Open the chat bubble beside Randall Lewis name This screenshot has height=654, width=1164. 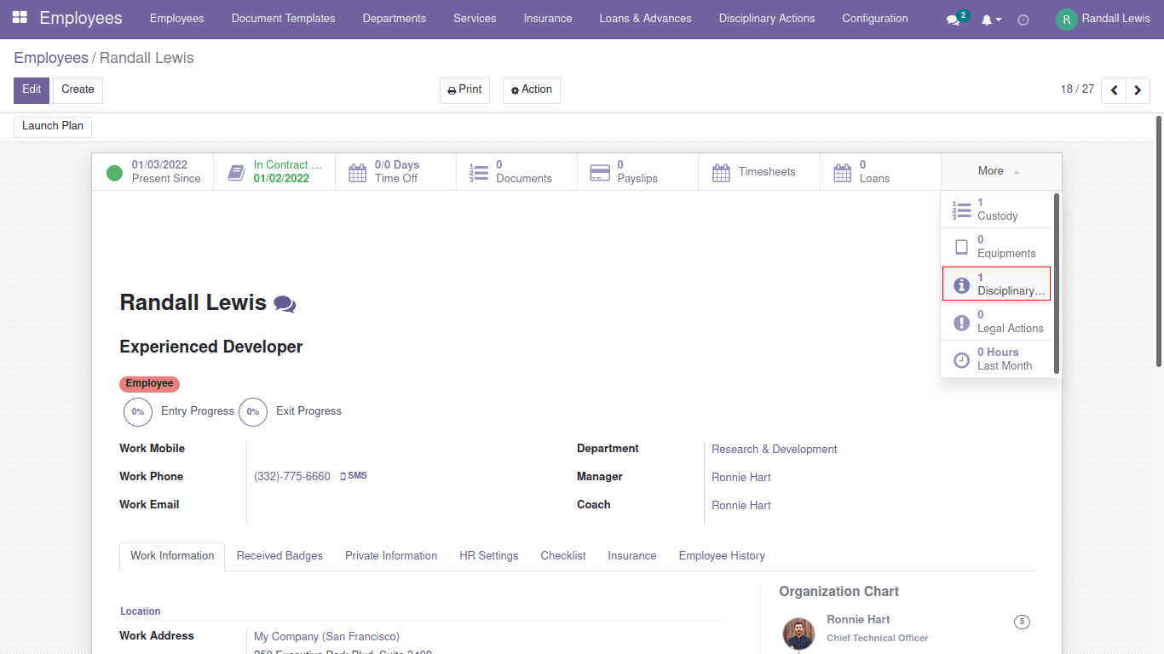(285, 303)
